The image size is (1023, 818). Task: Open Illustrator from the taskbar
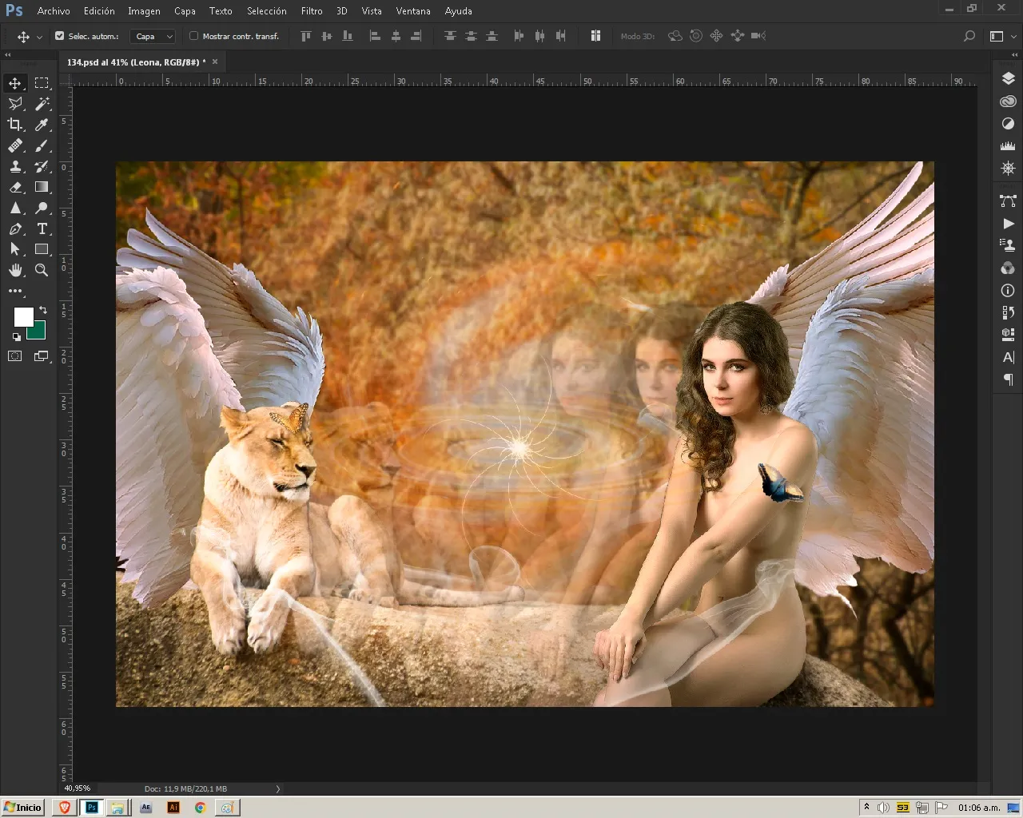[173, 808]
